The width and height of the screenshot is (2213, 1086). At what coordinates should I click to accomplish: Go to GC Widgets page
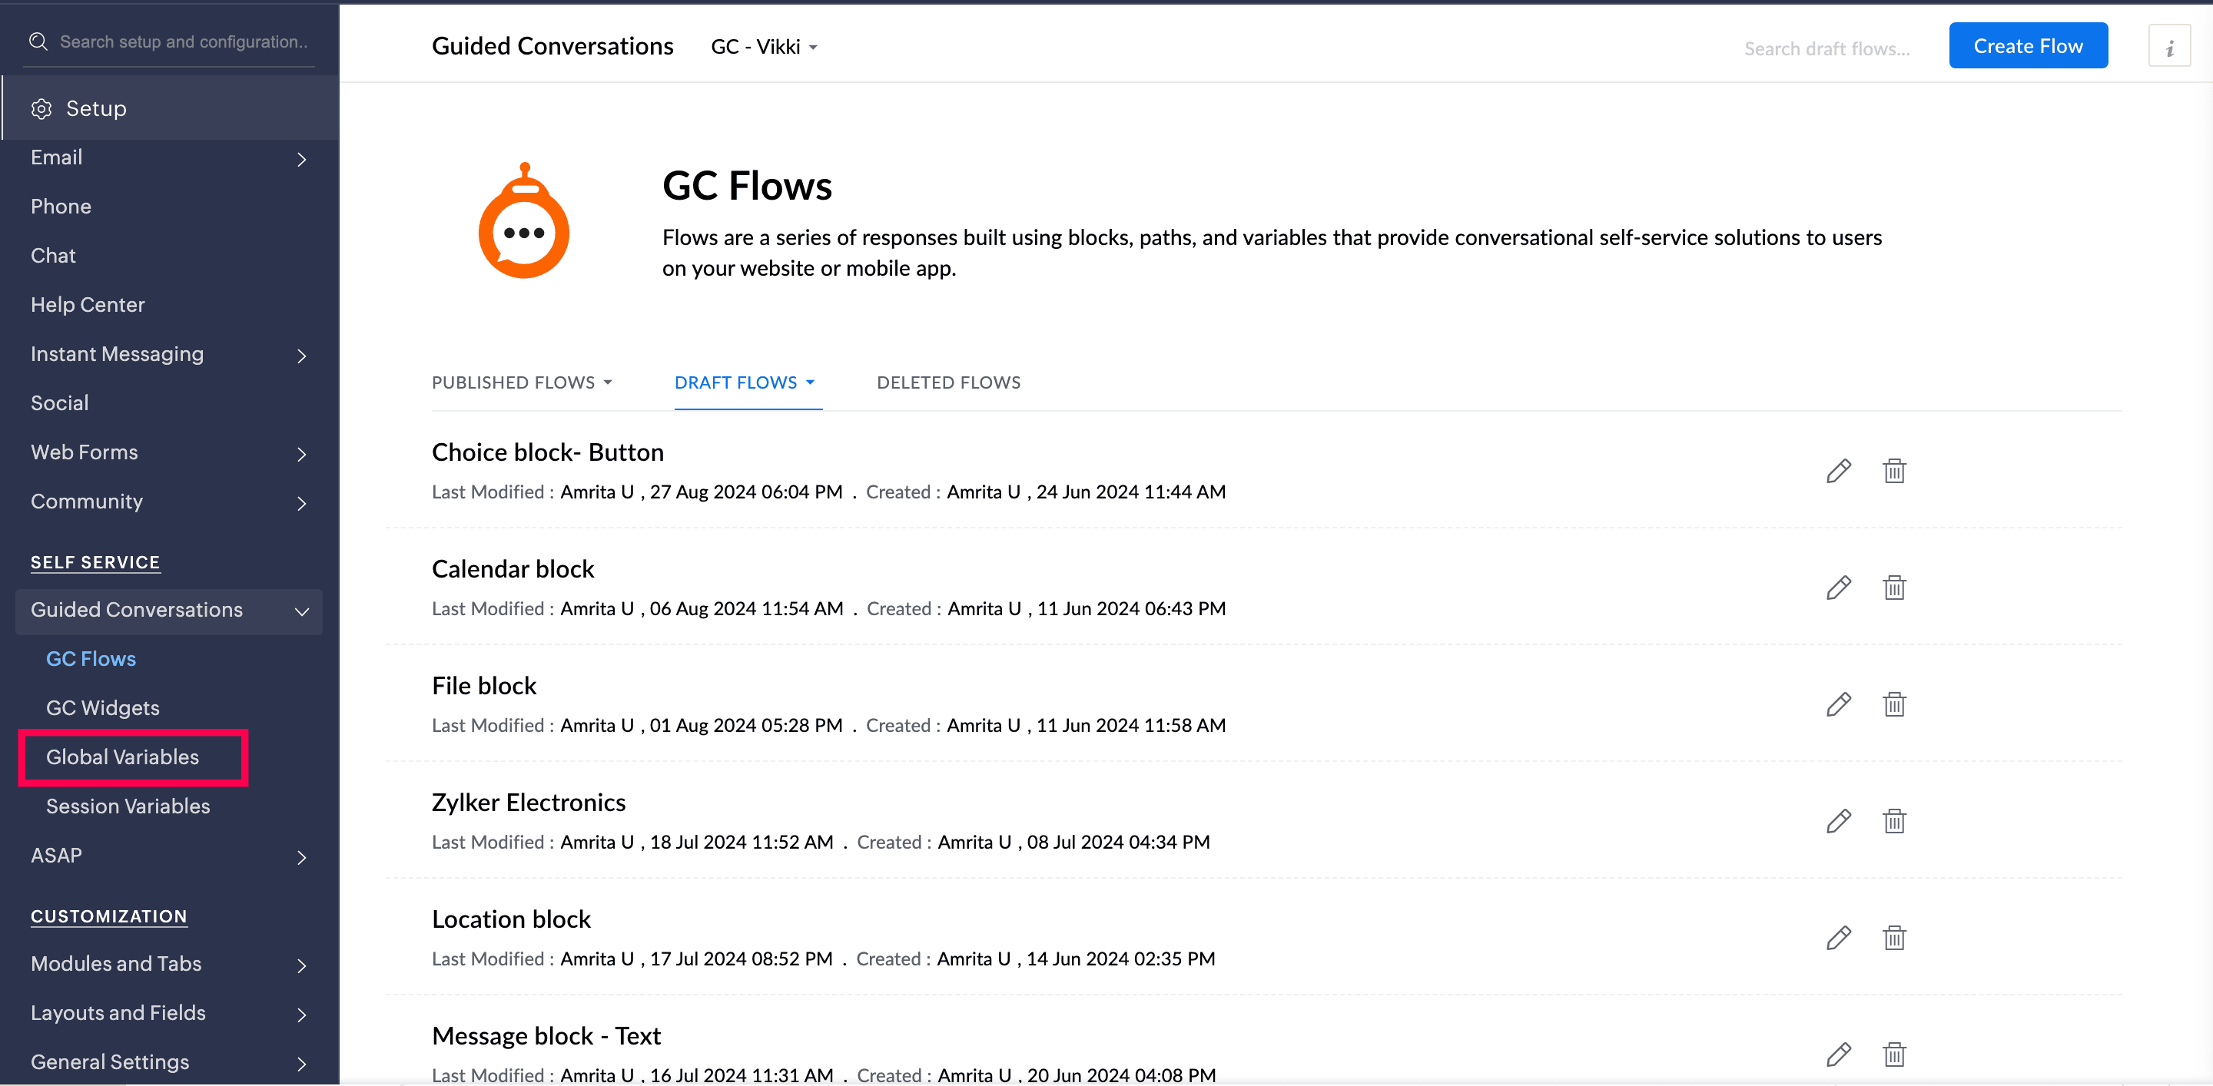(102, 707)
